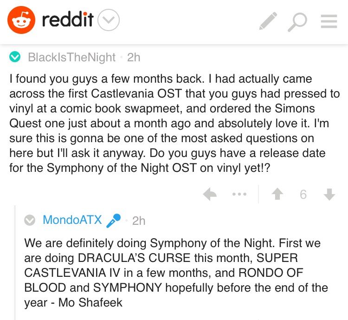The width and height of the screenshot is (348, 320).
Task: Open BlackIsTheNight's user profile
Action: coord(71,57)
